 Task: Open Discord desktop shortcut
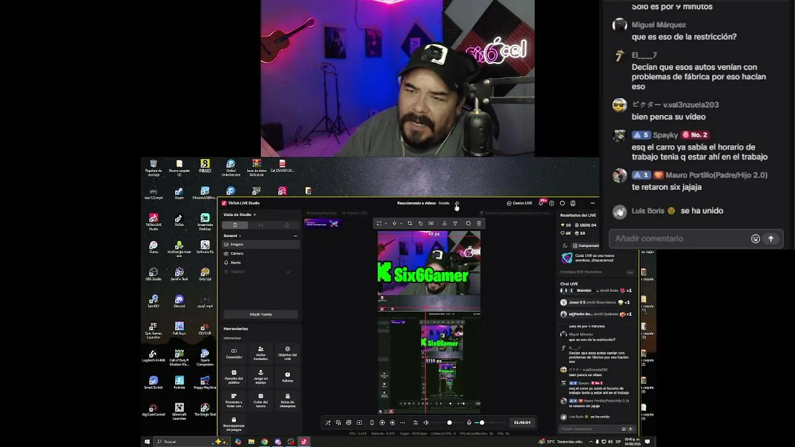[x=179, y=301]
